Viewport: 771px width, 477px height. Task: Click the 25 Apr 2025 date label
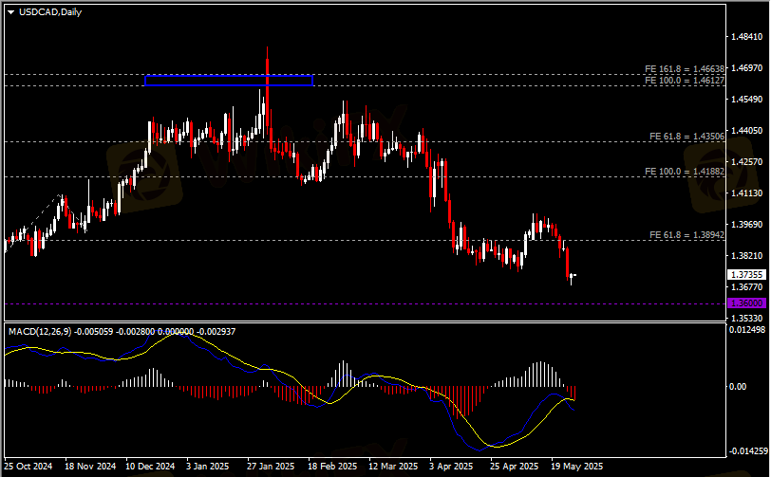point(515,467)
